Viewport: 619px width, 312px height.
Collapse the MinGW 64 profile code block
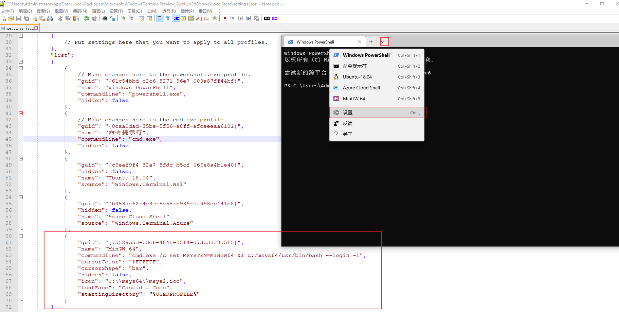coord(21,236)
